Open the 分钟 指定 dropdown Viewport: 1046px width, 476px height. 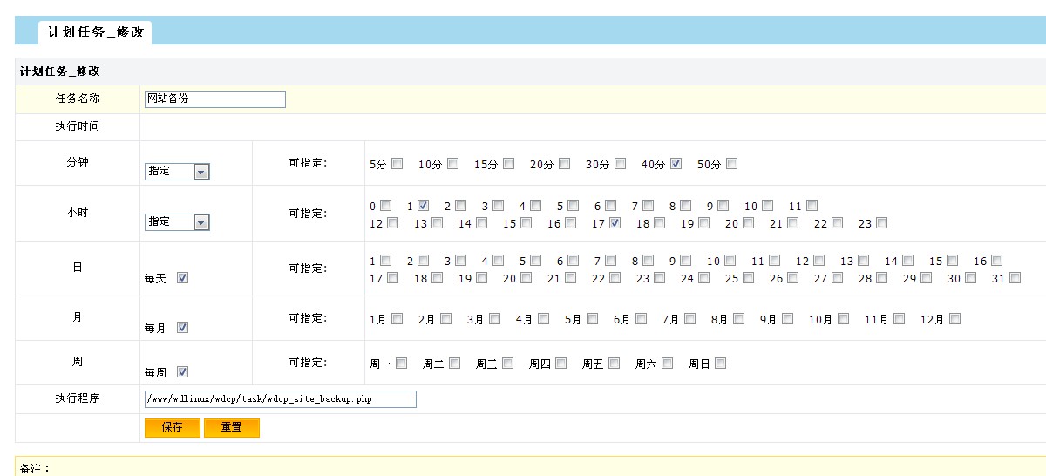[x=177, y=172]
